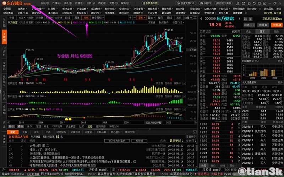284x177 pixels.
Task: Select the 5分钟 period
Action: pyautogui.click(x=30, y=18)
